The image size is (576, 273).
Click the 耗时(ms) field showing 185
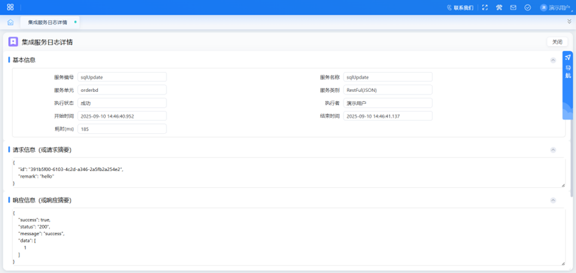[x=122, y=129]
